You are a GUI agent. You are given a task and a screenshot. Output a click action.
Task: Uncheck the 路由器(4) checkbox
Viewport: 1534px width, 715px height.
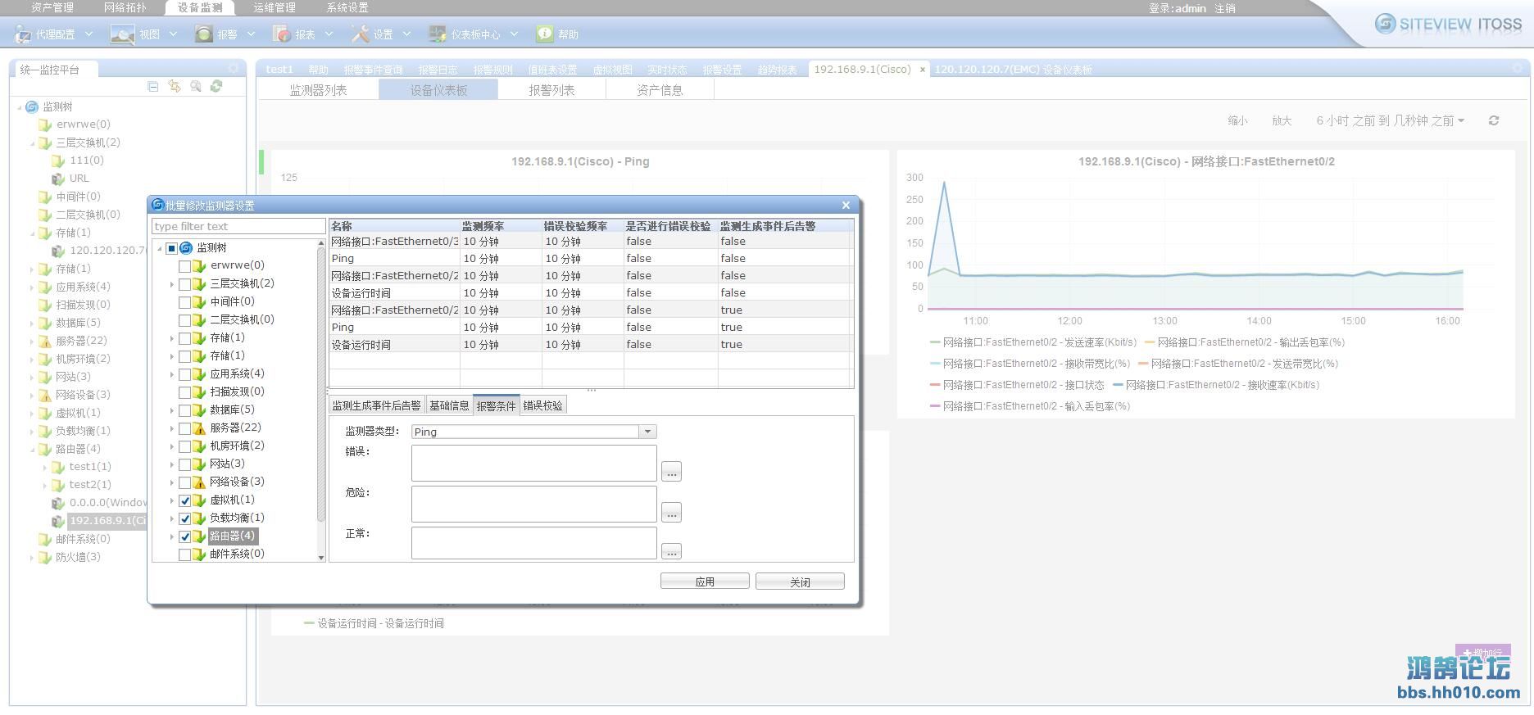184,536
